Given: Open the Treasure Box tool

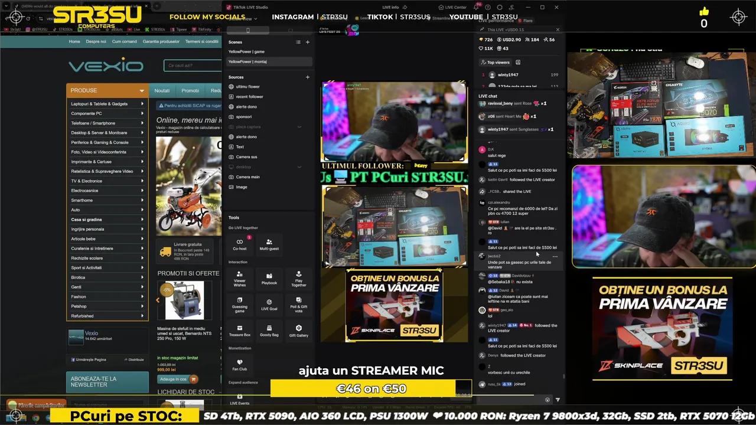Looking at the screenshot, I should point(240,331).
